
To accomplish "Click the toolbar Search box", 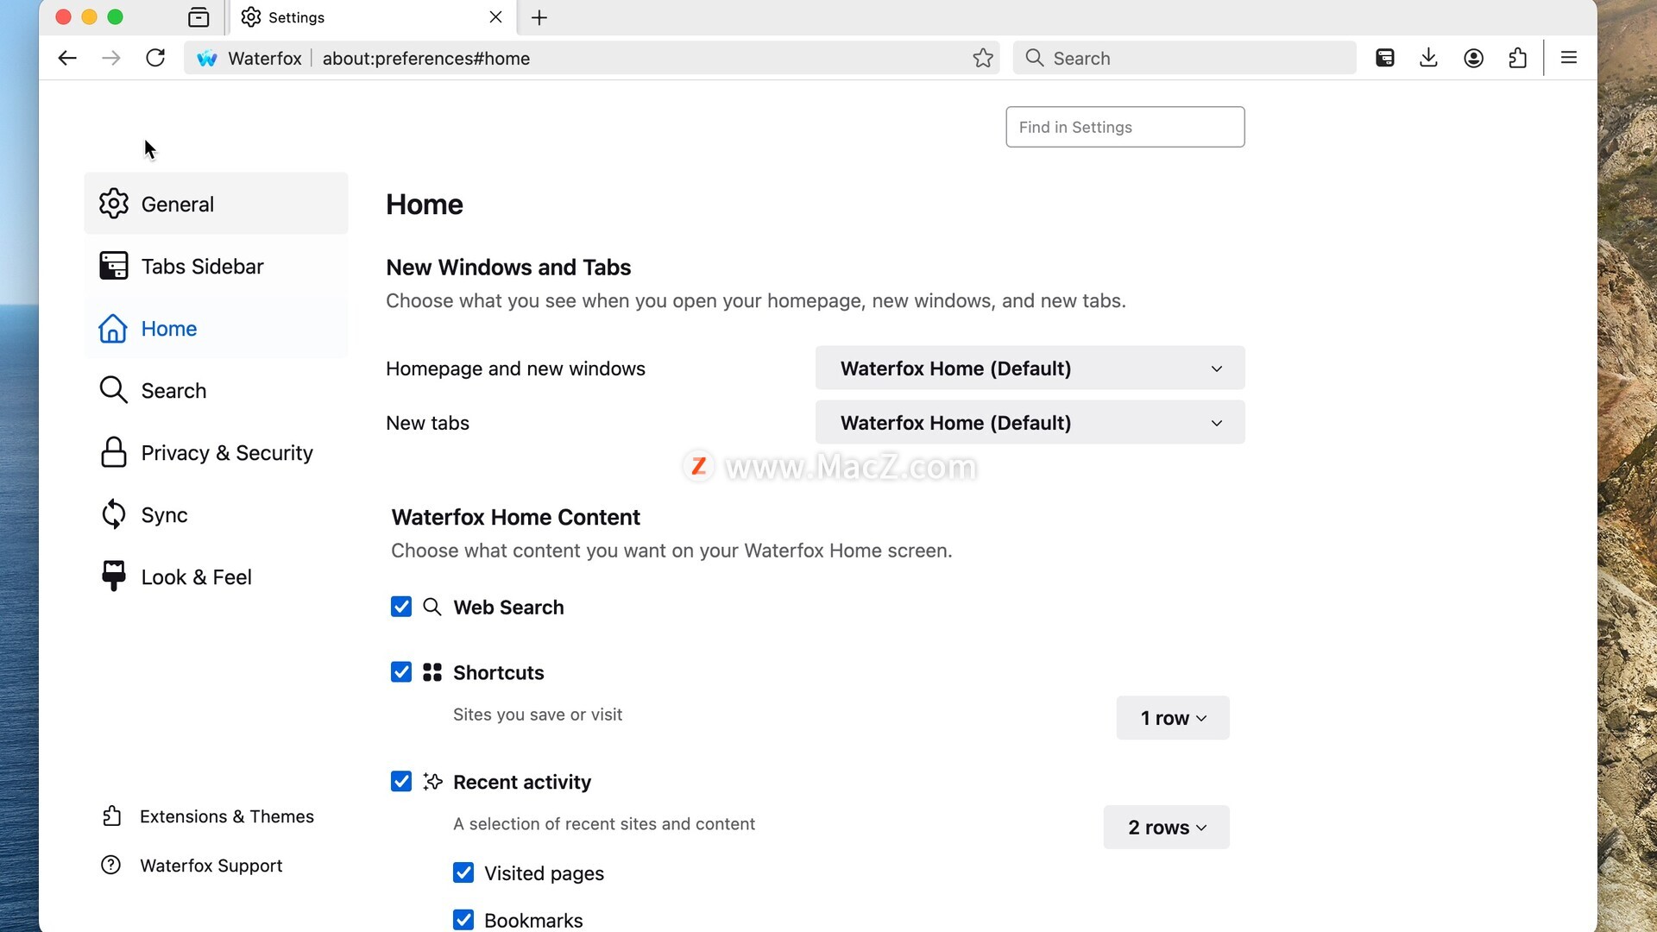I will [1185, 58].
